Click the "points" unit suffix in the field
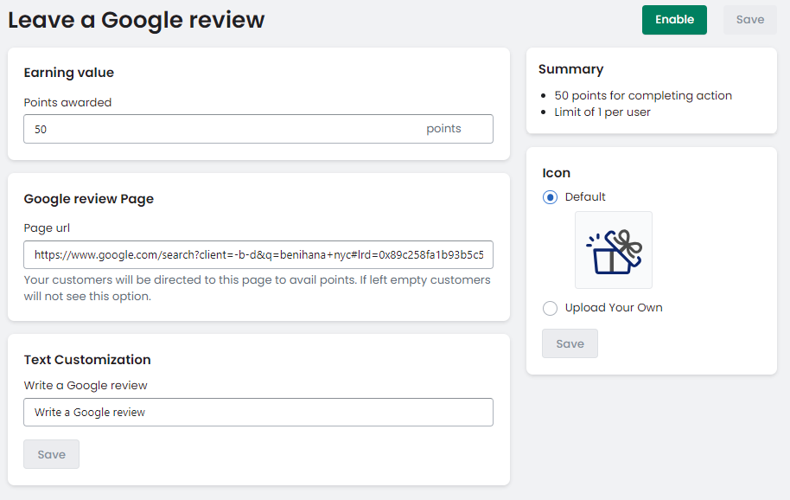The height and width of the screenshot is (500, 790). [443, 129]
